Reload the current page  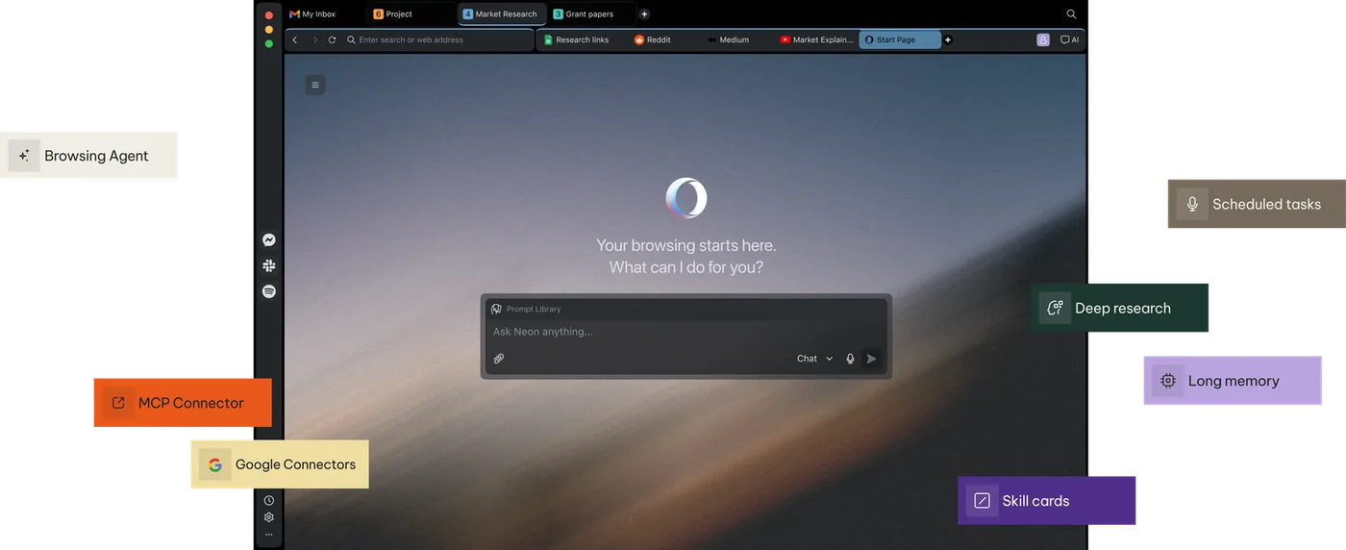tap(333, 39)
